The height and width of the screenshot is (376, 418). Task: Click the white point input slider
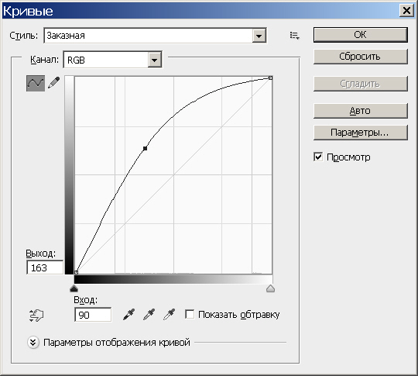coord(271,288)
